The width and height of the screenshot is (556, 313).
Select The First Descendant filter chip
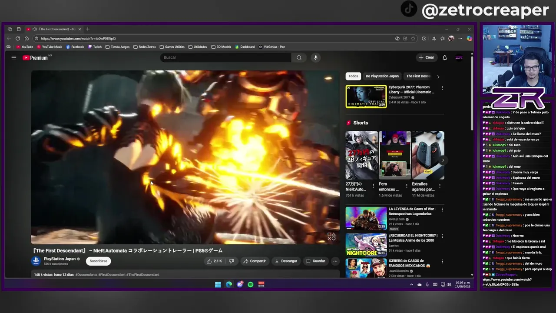[418, 76]
